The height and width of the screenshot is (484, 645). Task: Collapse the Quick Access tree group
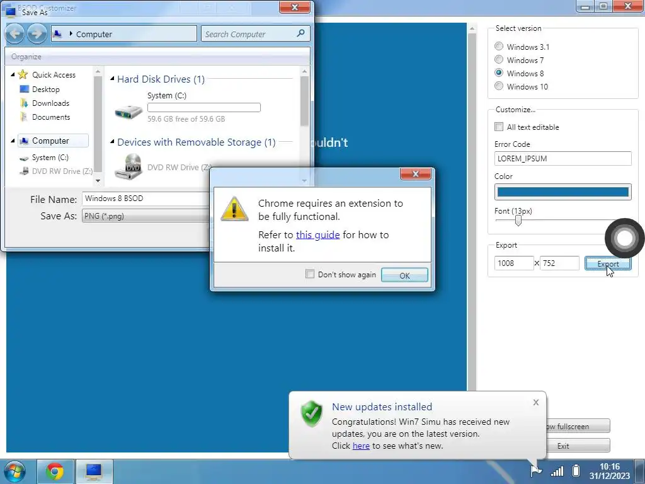tap(13, 74)
